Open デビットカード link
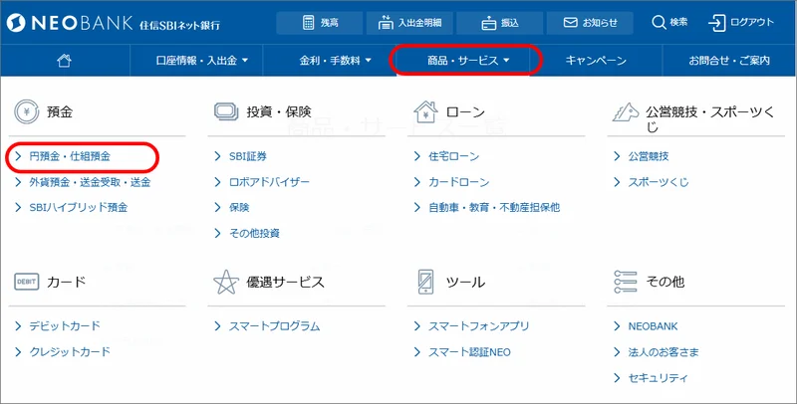Screen dimensions: 797x404 pos(65,326)
